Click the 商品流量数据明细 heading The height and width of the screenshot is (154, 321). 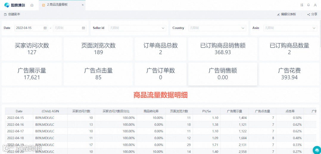tap(160, 95)
